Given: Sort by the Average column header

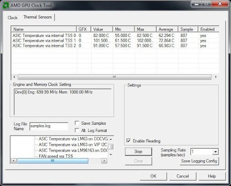Looking at the screenshot, I should [167, 29].
